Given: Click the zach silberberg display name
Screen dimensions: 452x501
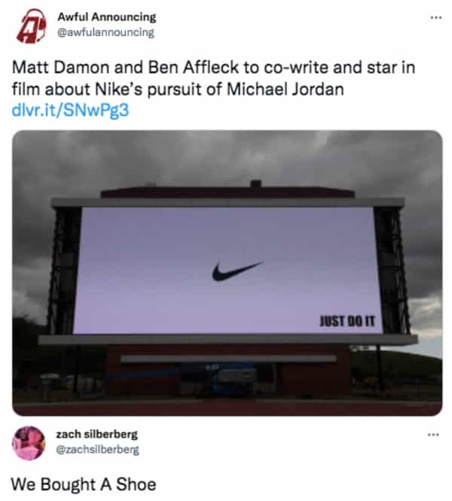Looking at the screenshot, I should point(96,434).
